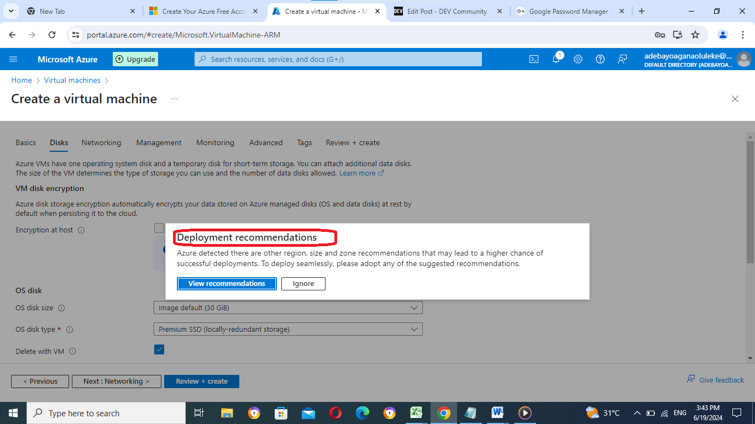This screenshot has width=755, height=424.
Task: Open Microsoft Edge from the taskbar
Action: (362, 413)
